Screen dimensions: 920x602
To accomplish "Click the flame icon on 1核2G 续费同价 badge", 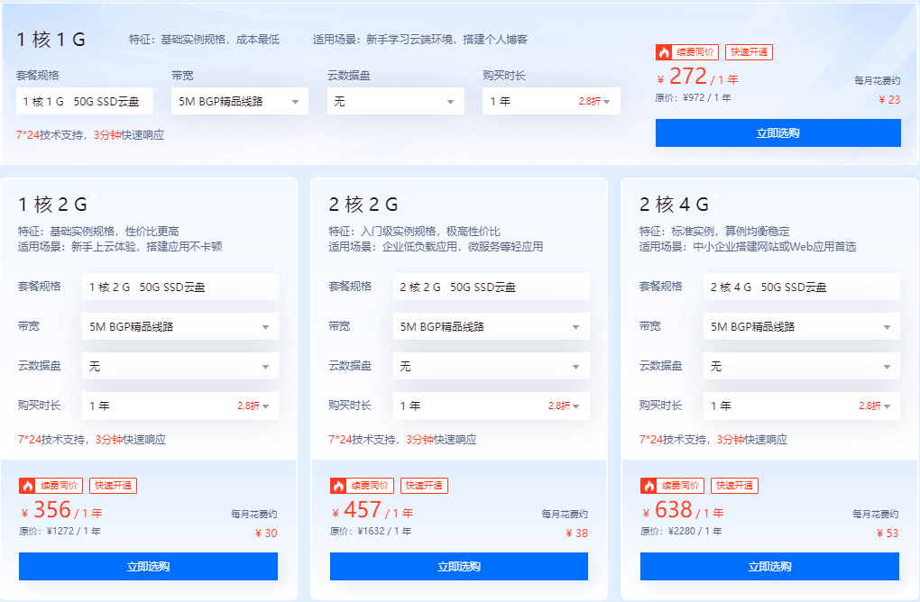I will 29,486.
